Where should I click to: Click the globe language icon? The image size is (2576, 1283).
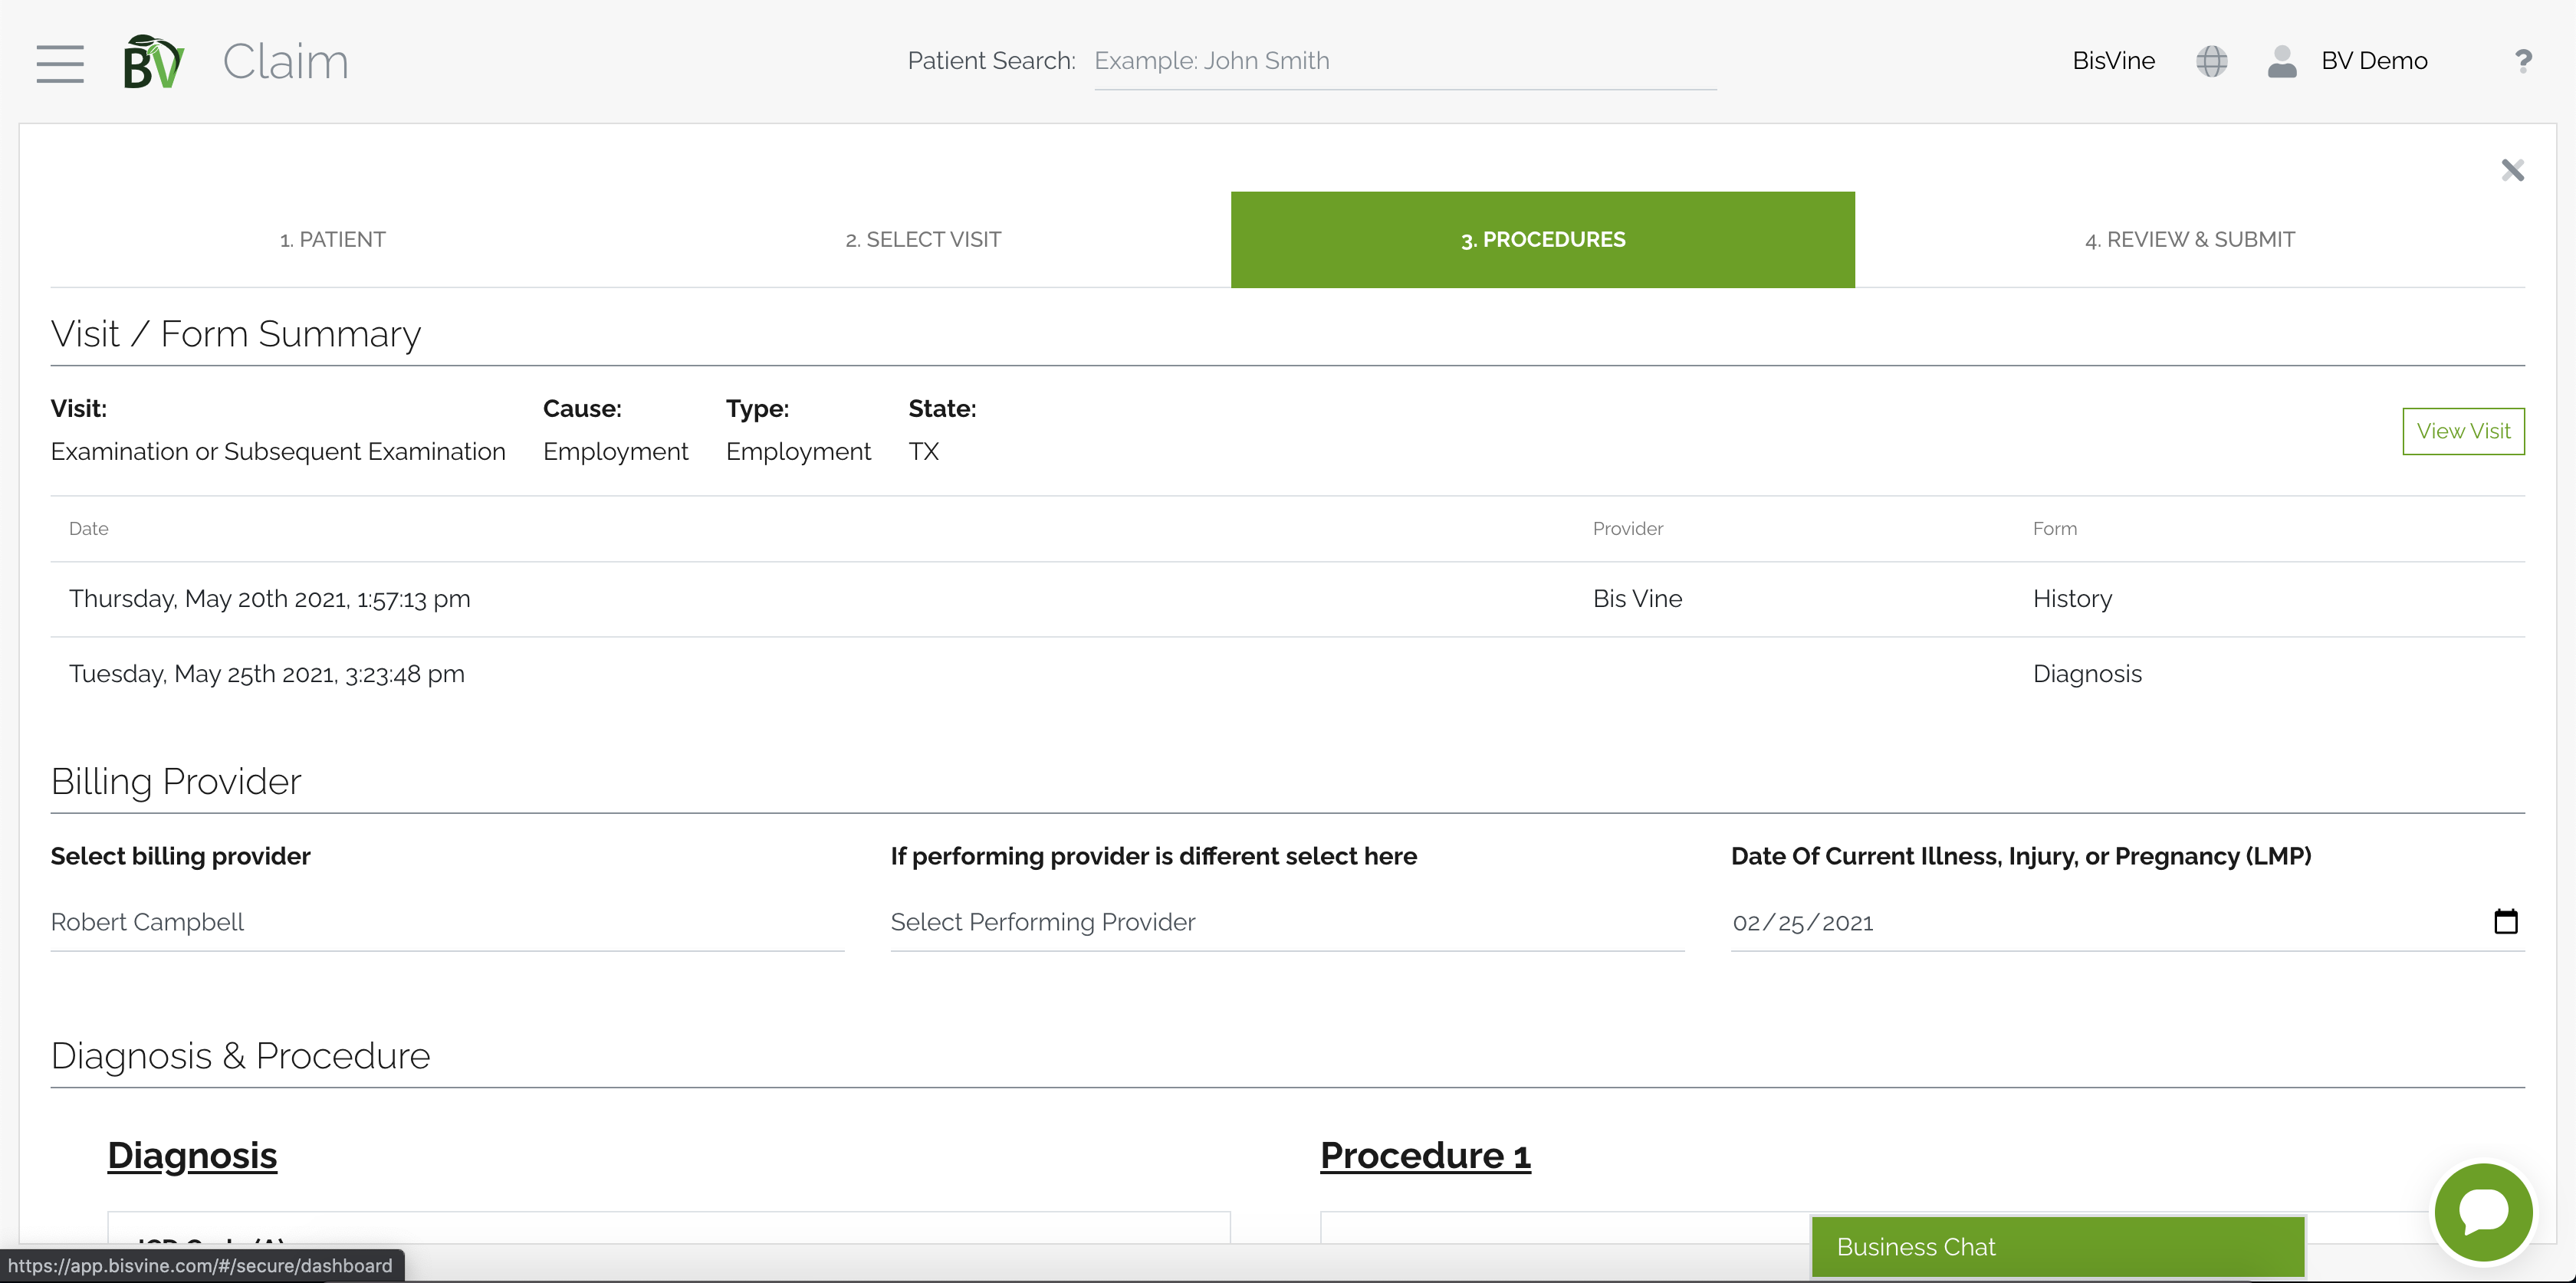(x=2211, y=61)
